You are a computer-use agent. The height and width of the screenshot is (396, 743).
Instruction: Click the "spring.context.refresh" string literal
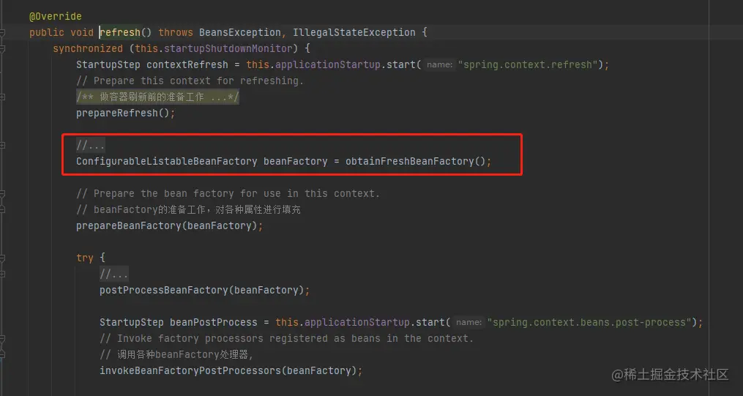pos(527,65)
